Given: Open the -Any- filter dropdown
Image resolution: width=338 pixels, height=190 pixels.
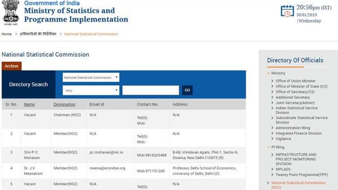Looking at the screenshot, I should coord(91,90).
